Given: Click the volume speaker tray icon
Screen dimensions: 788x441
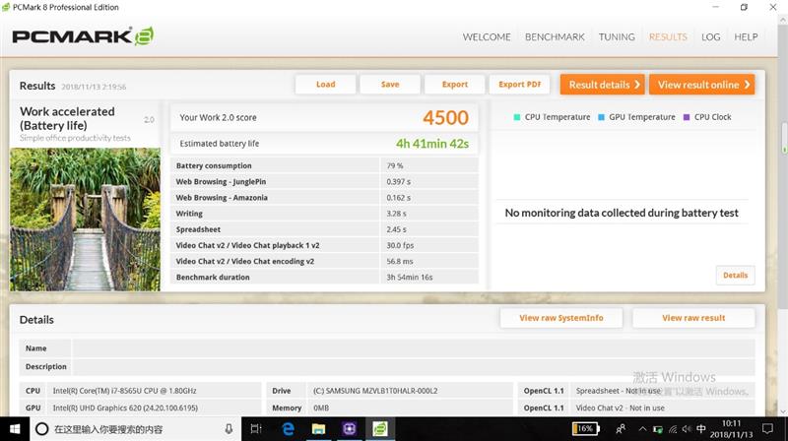Looking at the screenshot, I should point(687,429).
